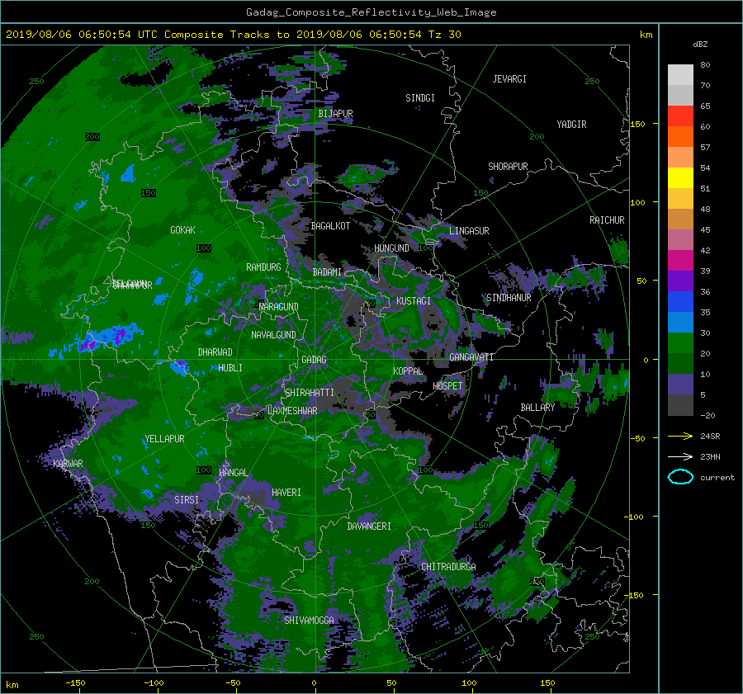Click the KARWAR city label

(68, 463)
